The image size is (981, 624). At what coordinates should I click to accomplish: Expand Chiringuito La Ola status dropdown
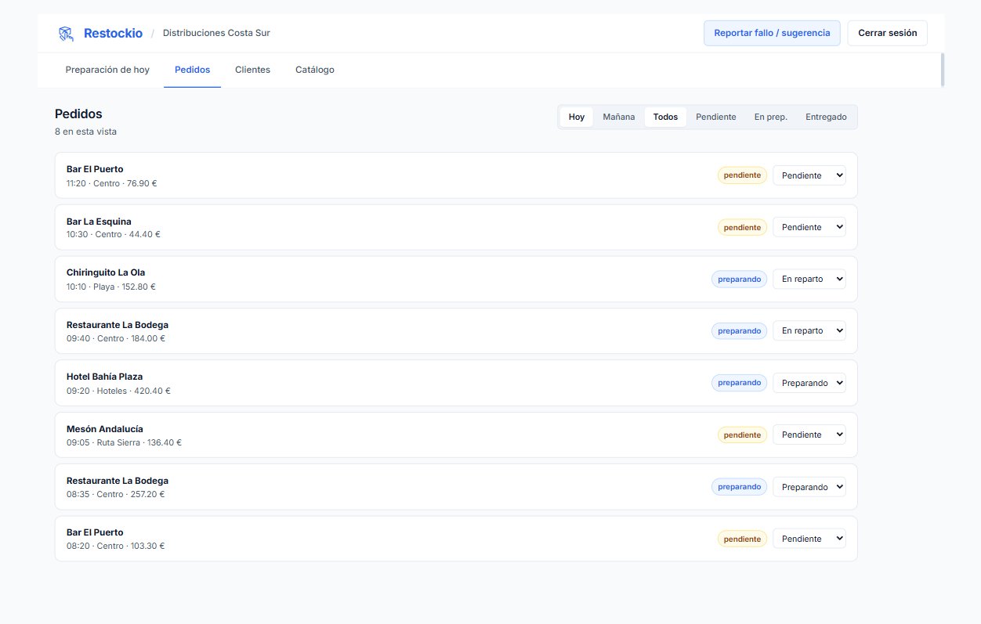pos(809,279)
